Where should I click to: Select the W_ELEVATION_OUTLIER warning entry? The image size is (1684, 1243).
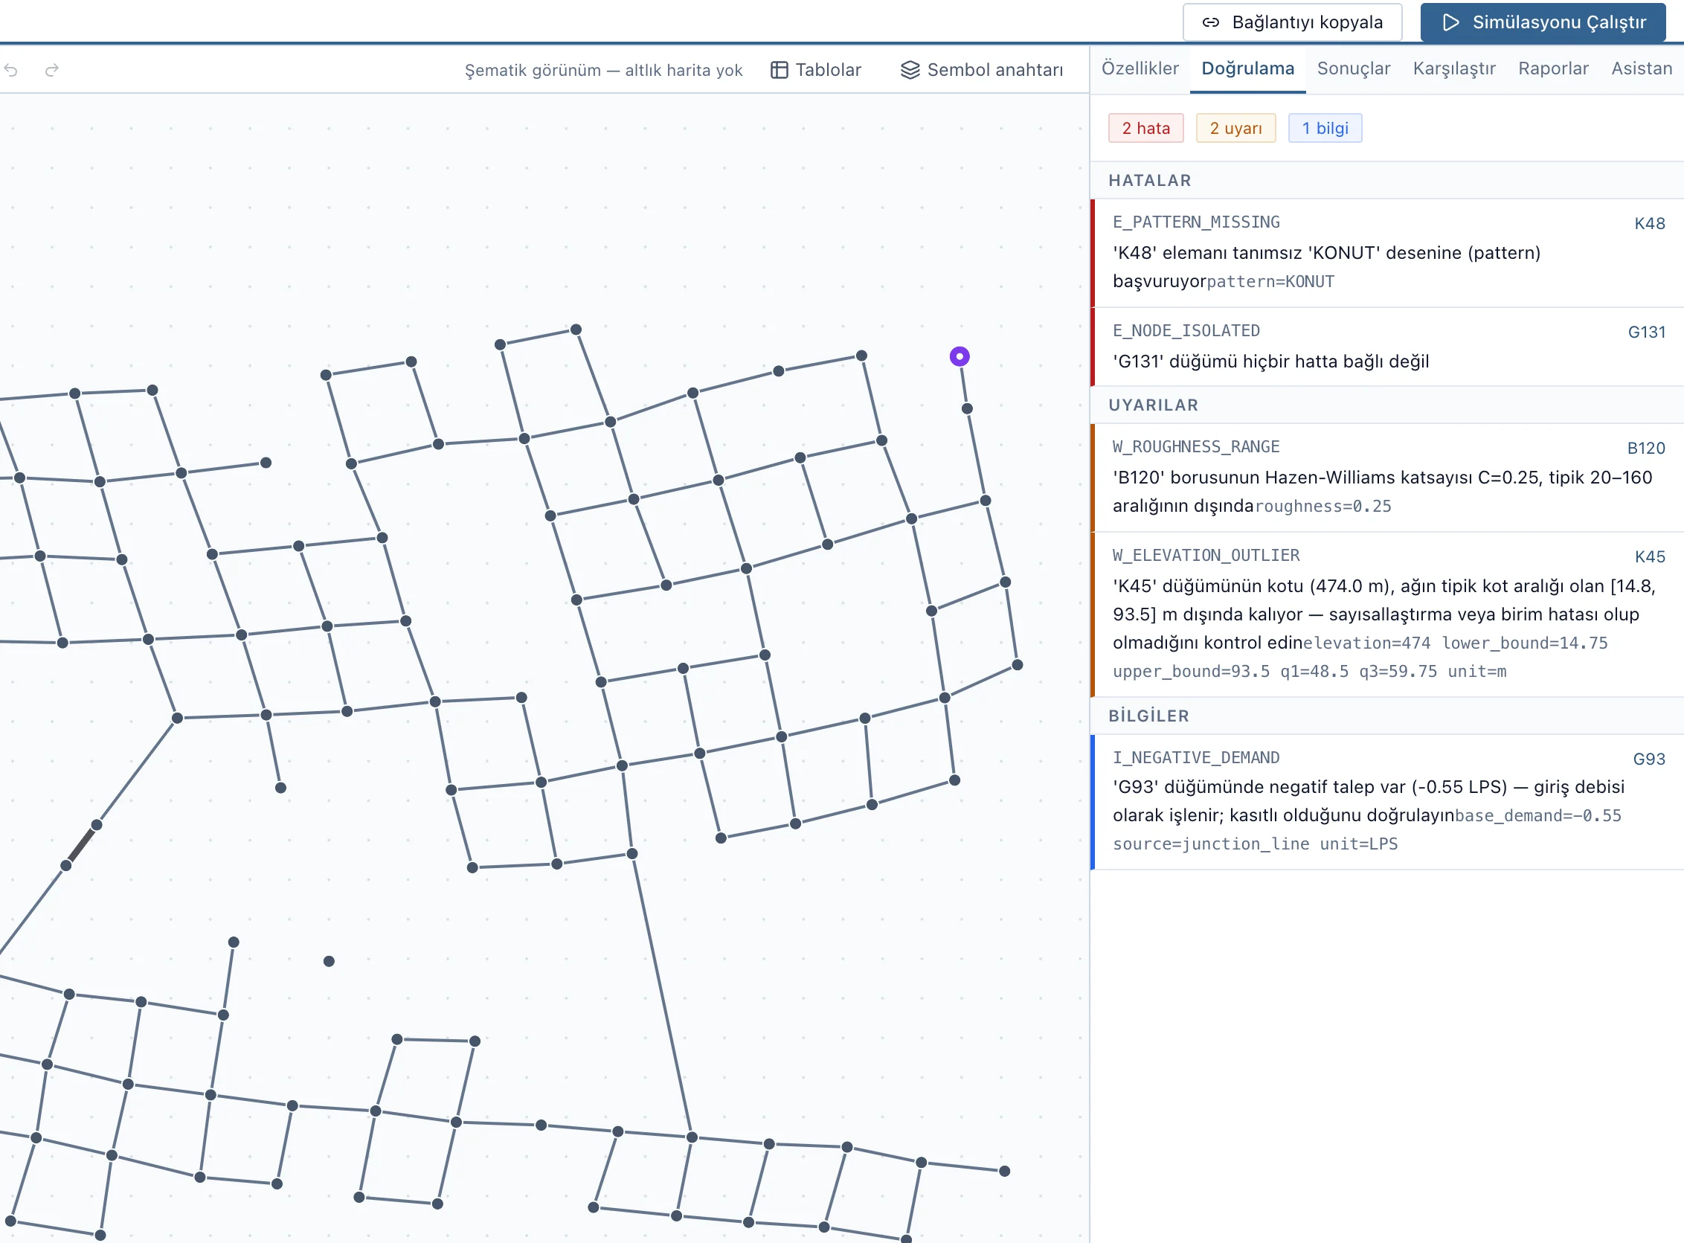pyautogui.click(x=1386, y=614)
